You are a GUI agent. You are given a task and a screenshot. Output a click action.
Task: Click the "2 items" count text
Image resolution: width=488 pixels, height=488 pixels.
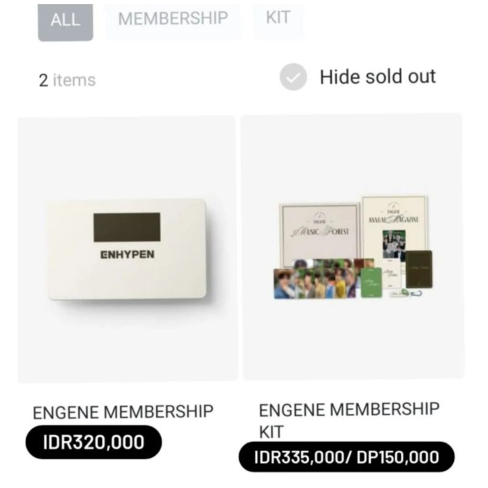pos(67,80)
